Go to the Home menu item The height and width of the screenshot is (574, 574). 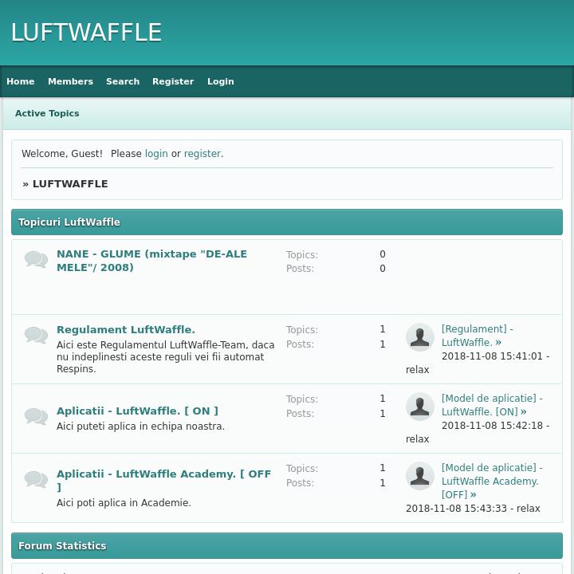21,81
